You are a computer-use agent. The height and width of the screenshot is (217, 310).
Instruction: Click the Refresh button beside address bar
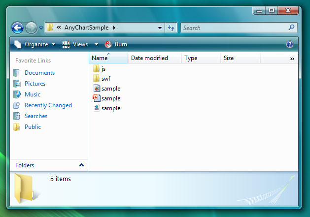coord(171,28)
